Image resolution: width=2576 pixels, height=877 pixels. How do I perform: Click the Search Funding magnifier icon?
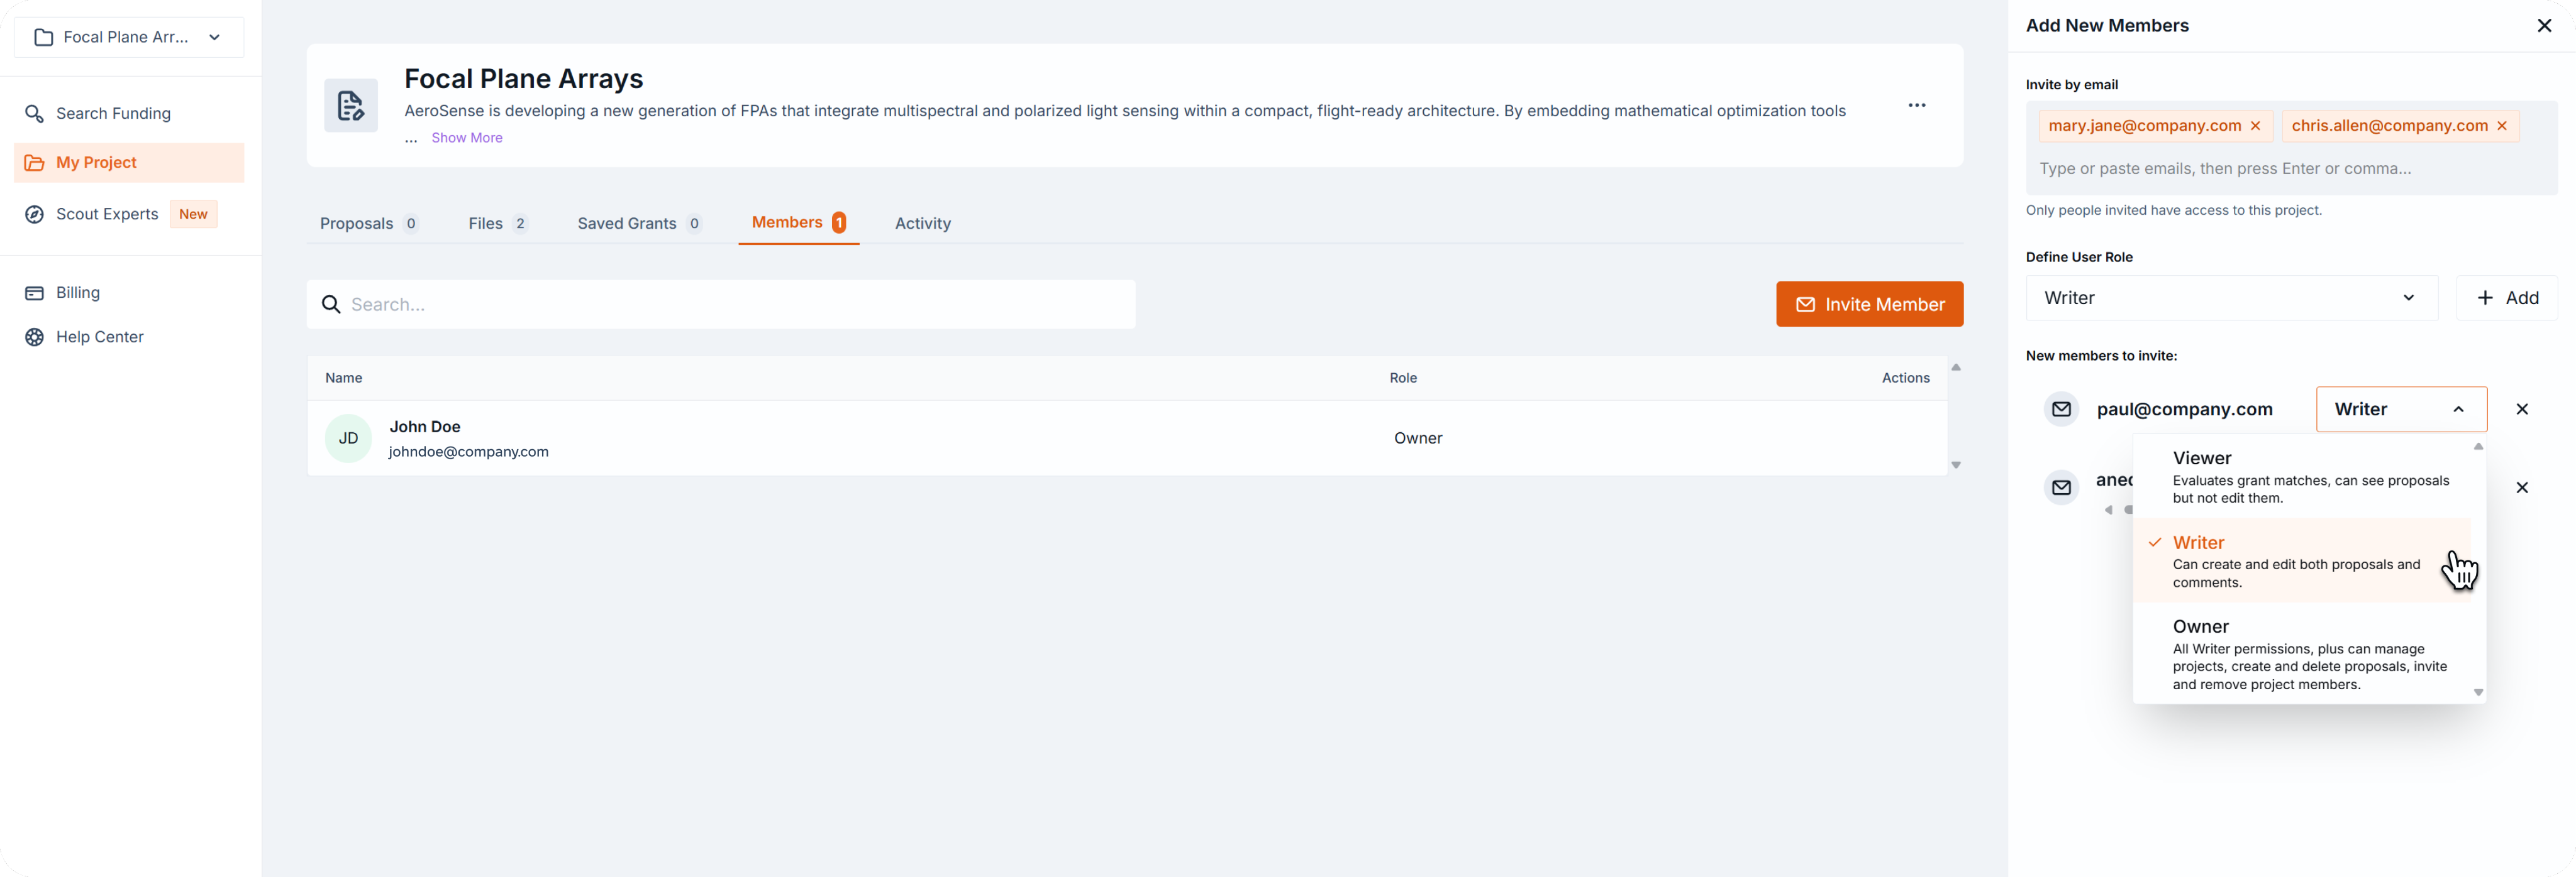pyautogui.click(x=34, y=114)
